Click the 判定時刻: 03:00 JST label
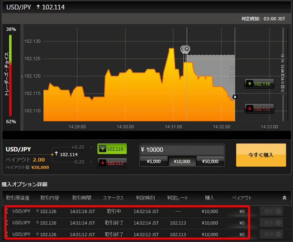This screenshot has height=242, width=293. coord(263,19)
